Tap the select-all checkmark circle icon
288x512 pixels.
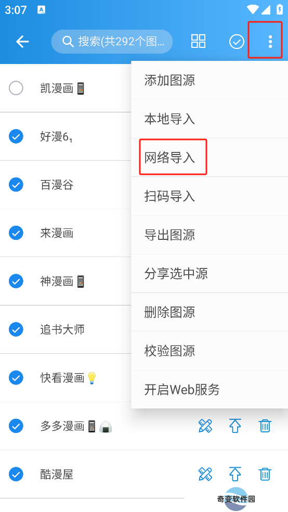[x=237, y=42]
